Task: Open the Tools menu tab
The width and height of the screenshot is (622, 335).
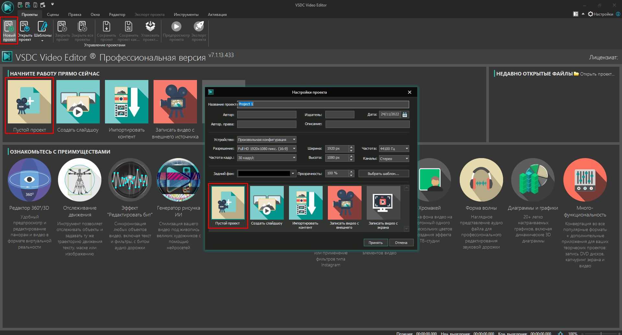Action: (186, 15)
